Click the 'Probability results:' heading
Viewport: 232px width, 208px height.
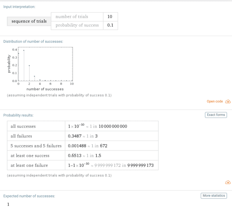[18, 115]
